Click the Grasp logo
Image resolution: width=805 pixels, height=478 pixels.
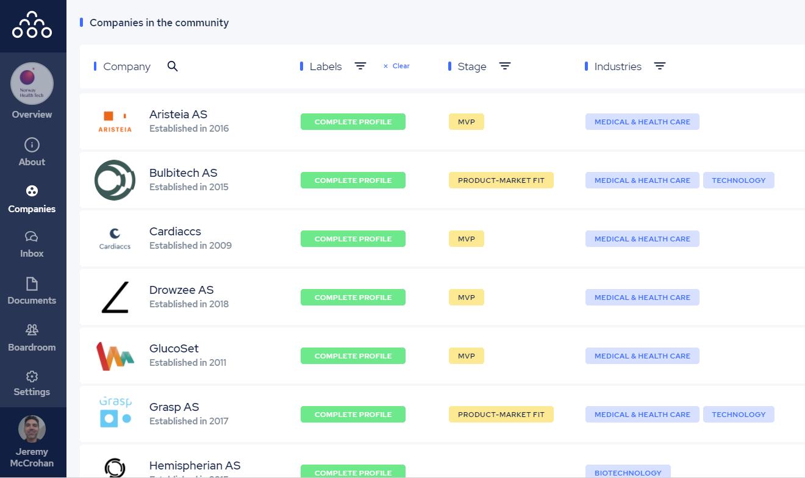click(x=115, y=412)
